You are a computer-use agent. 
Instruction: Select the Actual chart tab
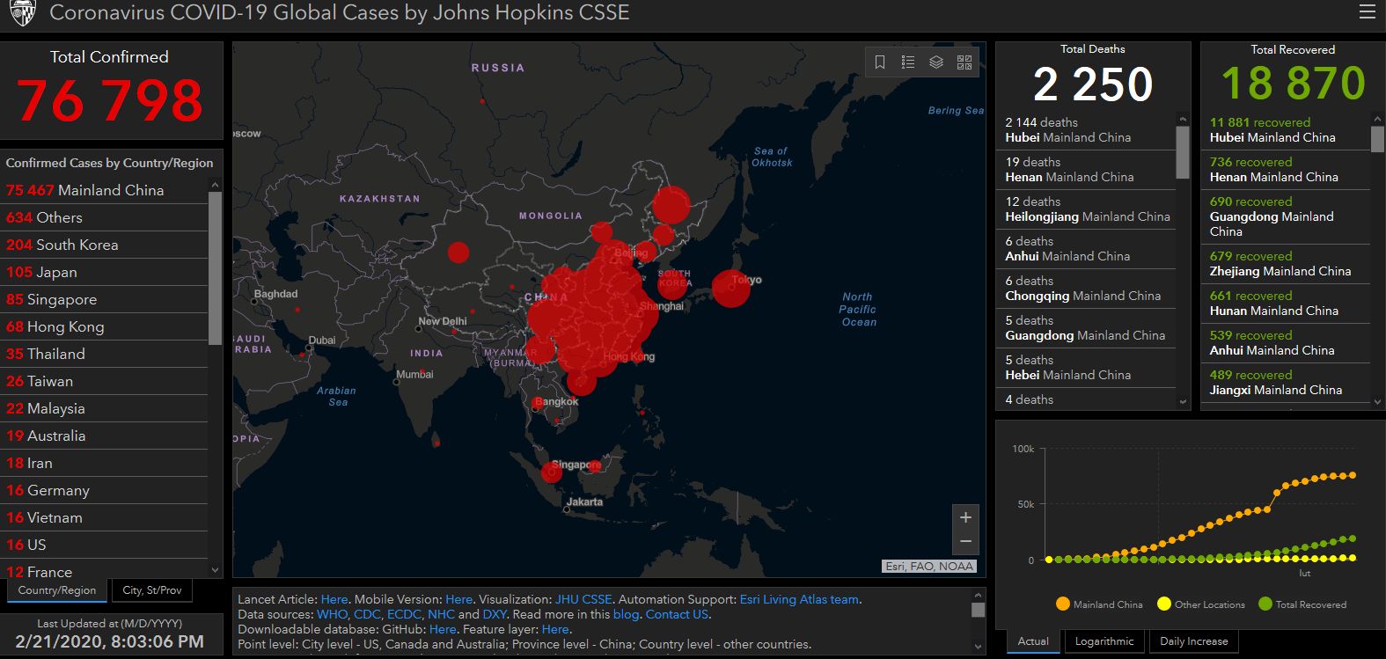1033,641
